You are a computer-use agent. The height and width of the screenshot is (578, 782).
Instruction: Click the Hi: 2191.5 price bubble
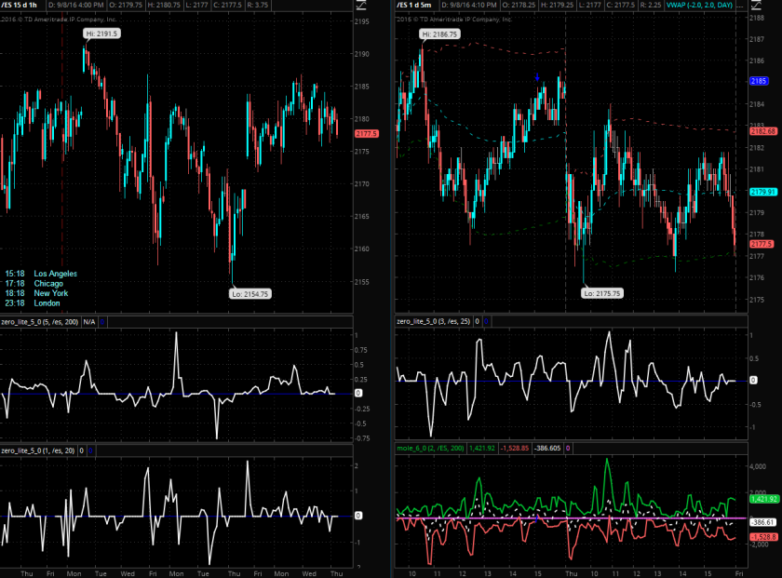click(101, 33)
